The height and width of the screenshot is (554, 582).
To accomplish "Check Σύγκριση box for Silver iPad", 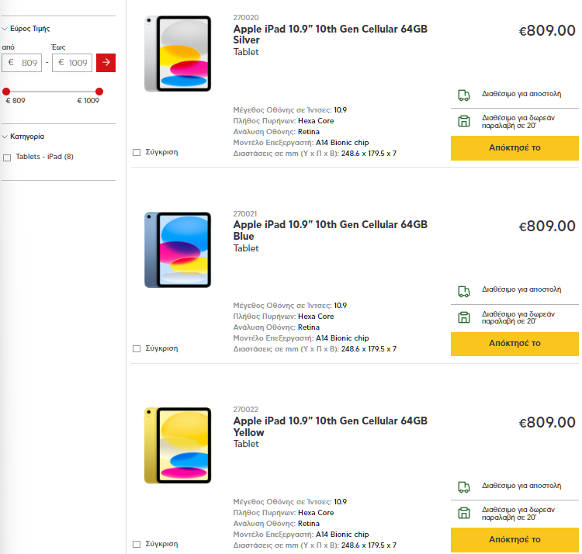I will click(137, 152).
